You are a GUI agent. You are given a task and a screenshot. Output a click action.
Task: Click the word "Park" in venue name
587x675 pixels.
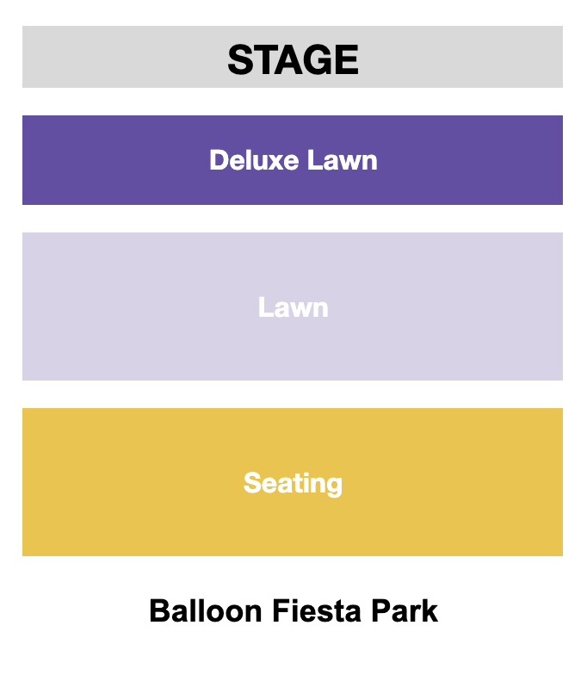pyautogui.click(x=405, y=610)
